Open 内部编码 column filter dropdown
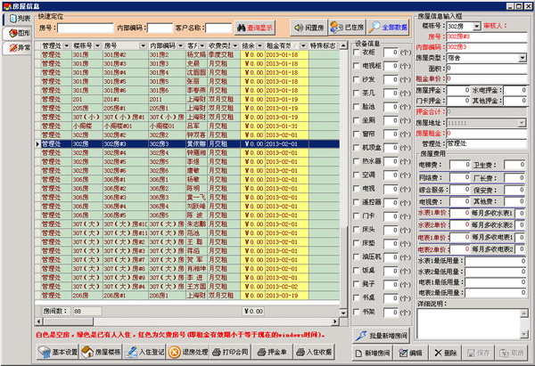Image resolution: width=535 pixels, height=366 pixels. (180, 45)
